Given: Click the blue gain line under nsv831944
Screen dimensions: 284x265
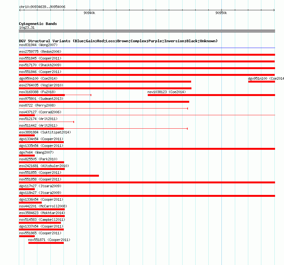Looking at the screenshot, I should tap(147, 48).
